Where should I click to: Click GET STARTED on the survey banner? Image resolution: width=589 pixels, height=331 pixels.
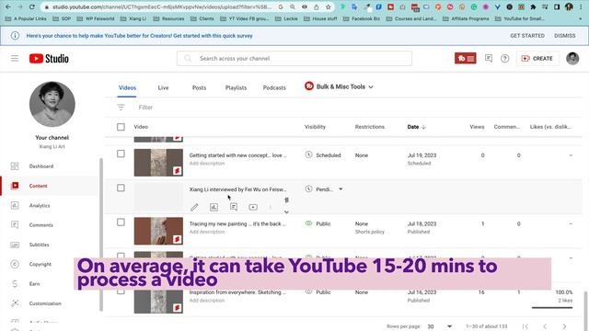[x=527, y=36]
